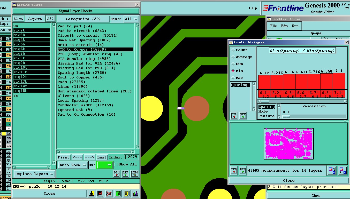Open the Auto Zoom dropdown
This screenshot has height=199, width=350.
[73, 165]
